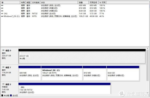Sort by 可用空间 column header
Viewport: 150px width, 98px height.
pos(93,2)
